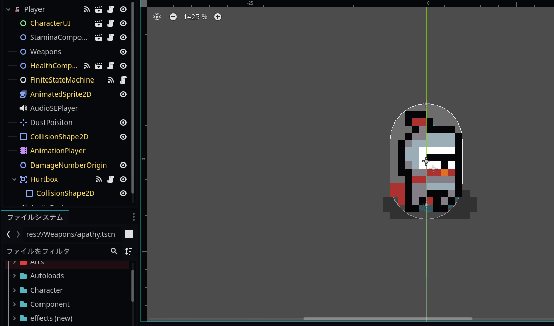Expand the Component folder
The width and height of the screenshot is (554, 326).
click(14, 304)
